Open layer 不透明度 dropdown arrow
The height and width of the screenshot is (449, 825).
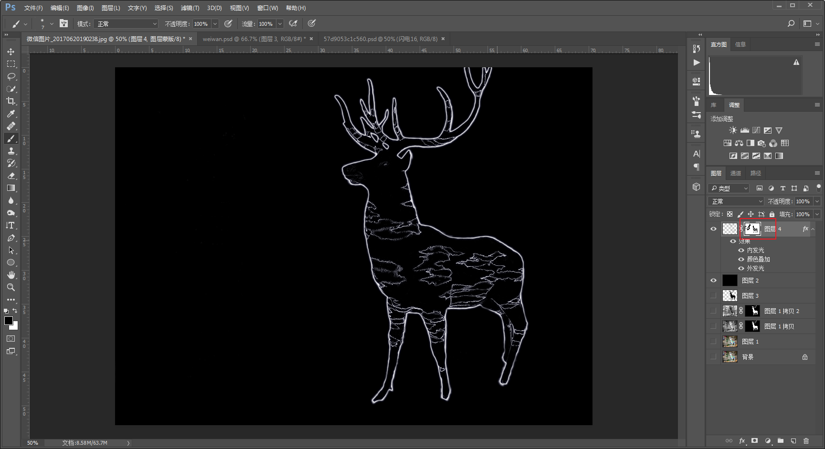click(817, 201)
